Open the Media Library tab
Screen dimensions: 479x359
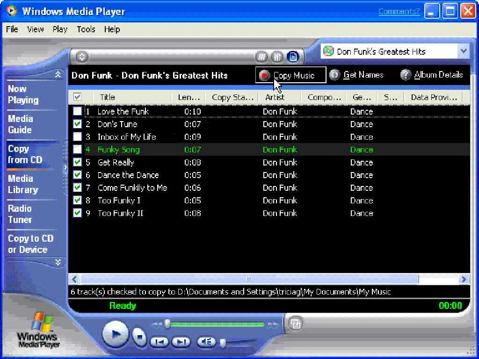23,184
